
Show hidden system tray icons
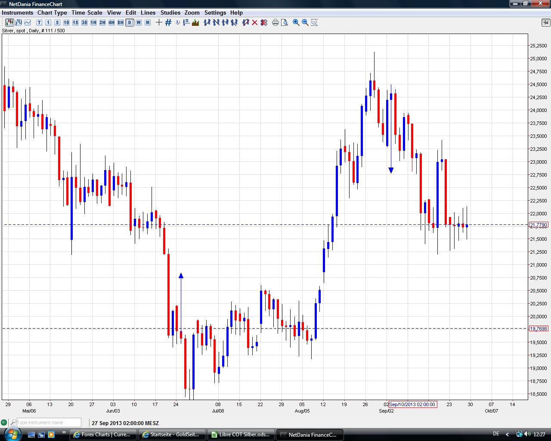507,435
